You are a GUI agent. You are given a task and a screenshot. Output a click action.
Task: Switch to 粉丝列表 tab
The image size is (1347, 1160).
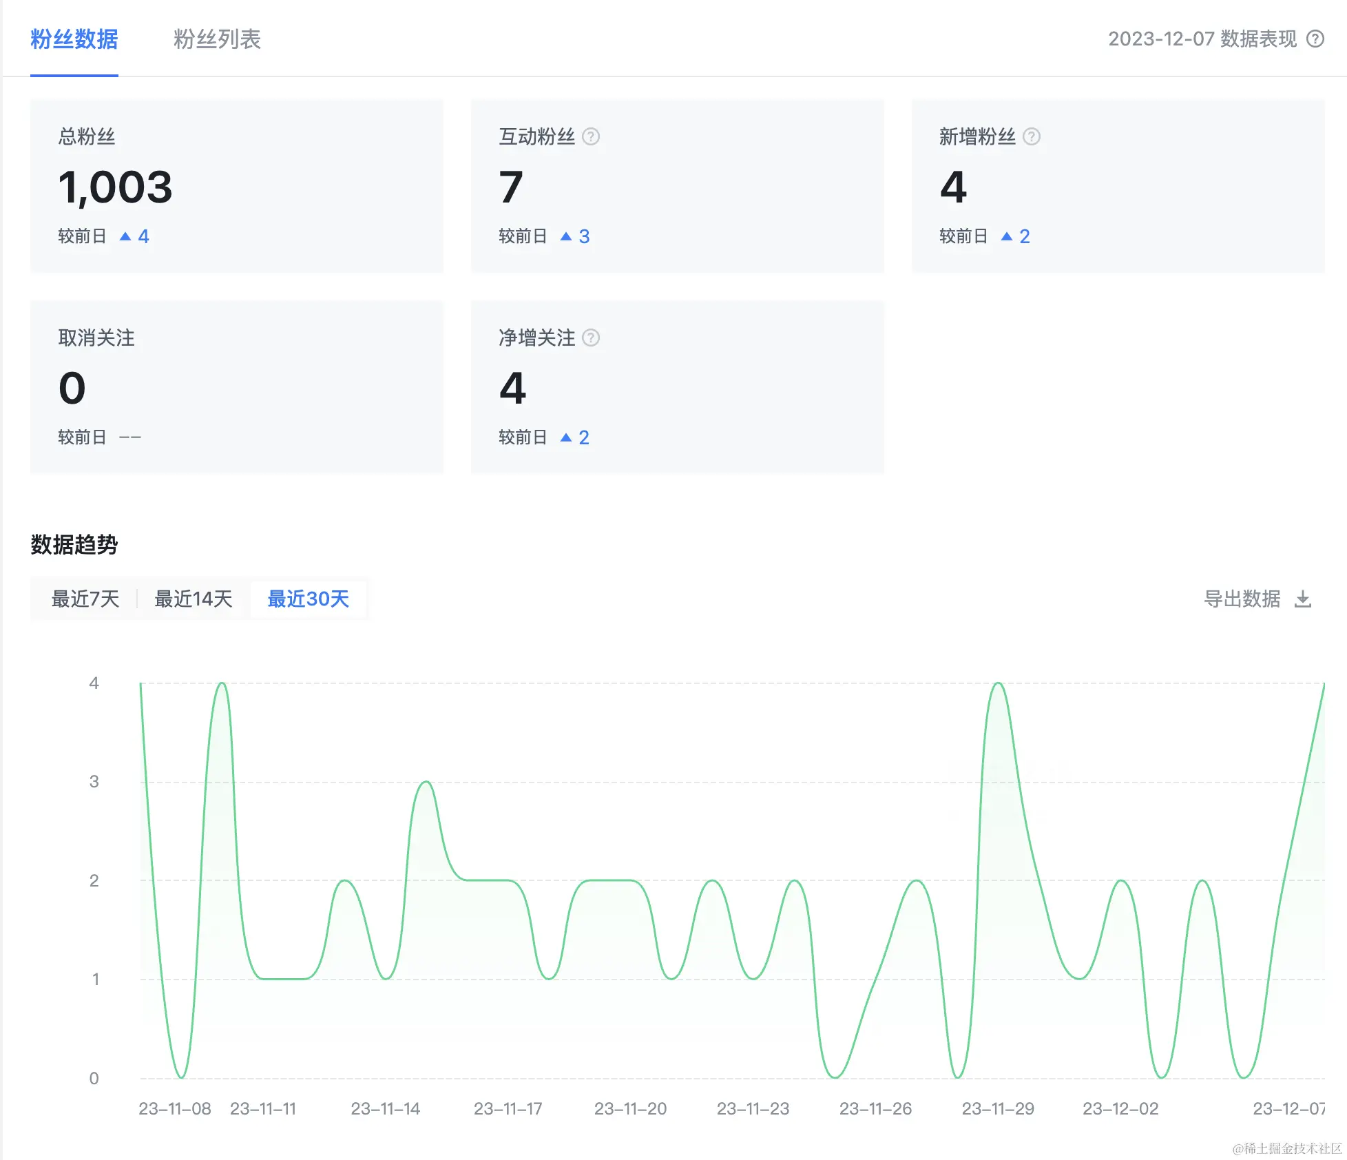tap(217, 39)
